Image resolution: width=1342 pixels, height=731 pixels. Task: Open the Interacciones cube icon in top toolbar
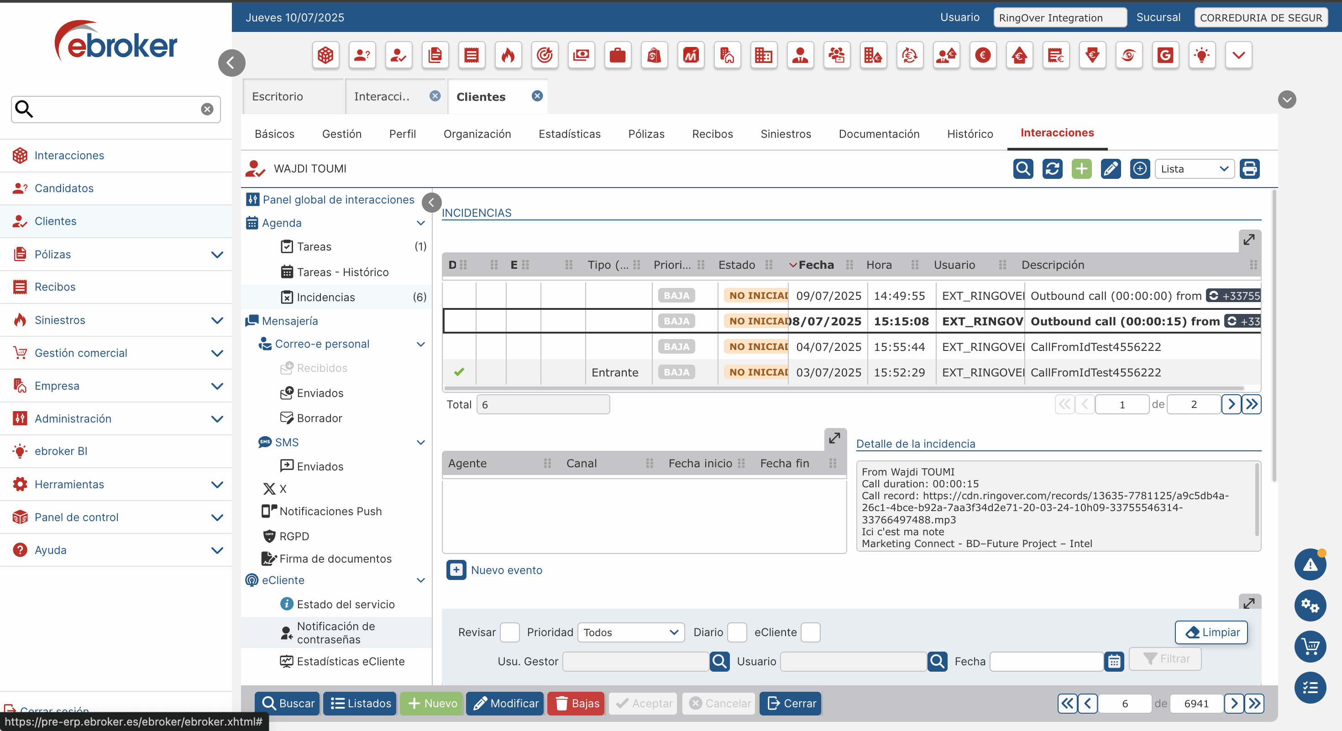coord(325,55)
